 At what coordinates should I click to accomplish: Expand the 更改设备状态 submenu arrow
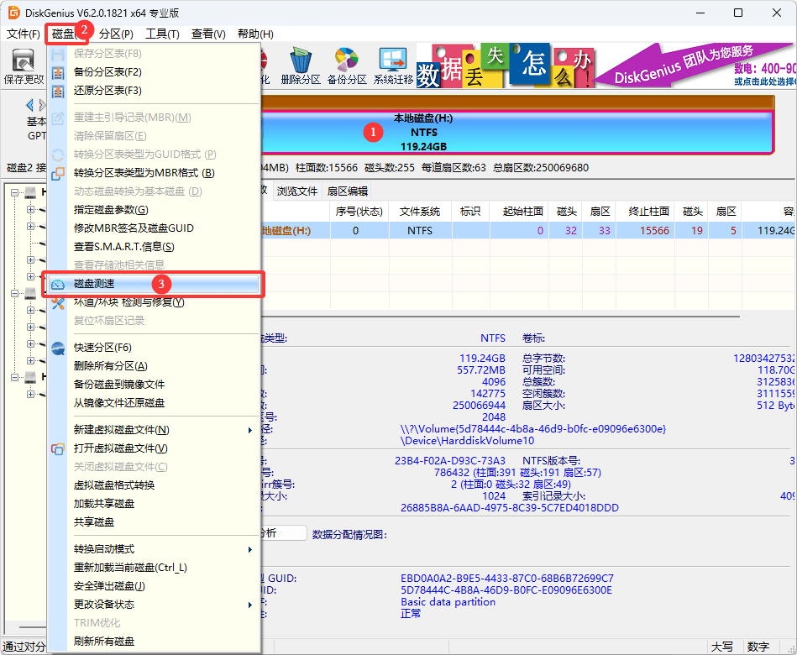[250, 605]
